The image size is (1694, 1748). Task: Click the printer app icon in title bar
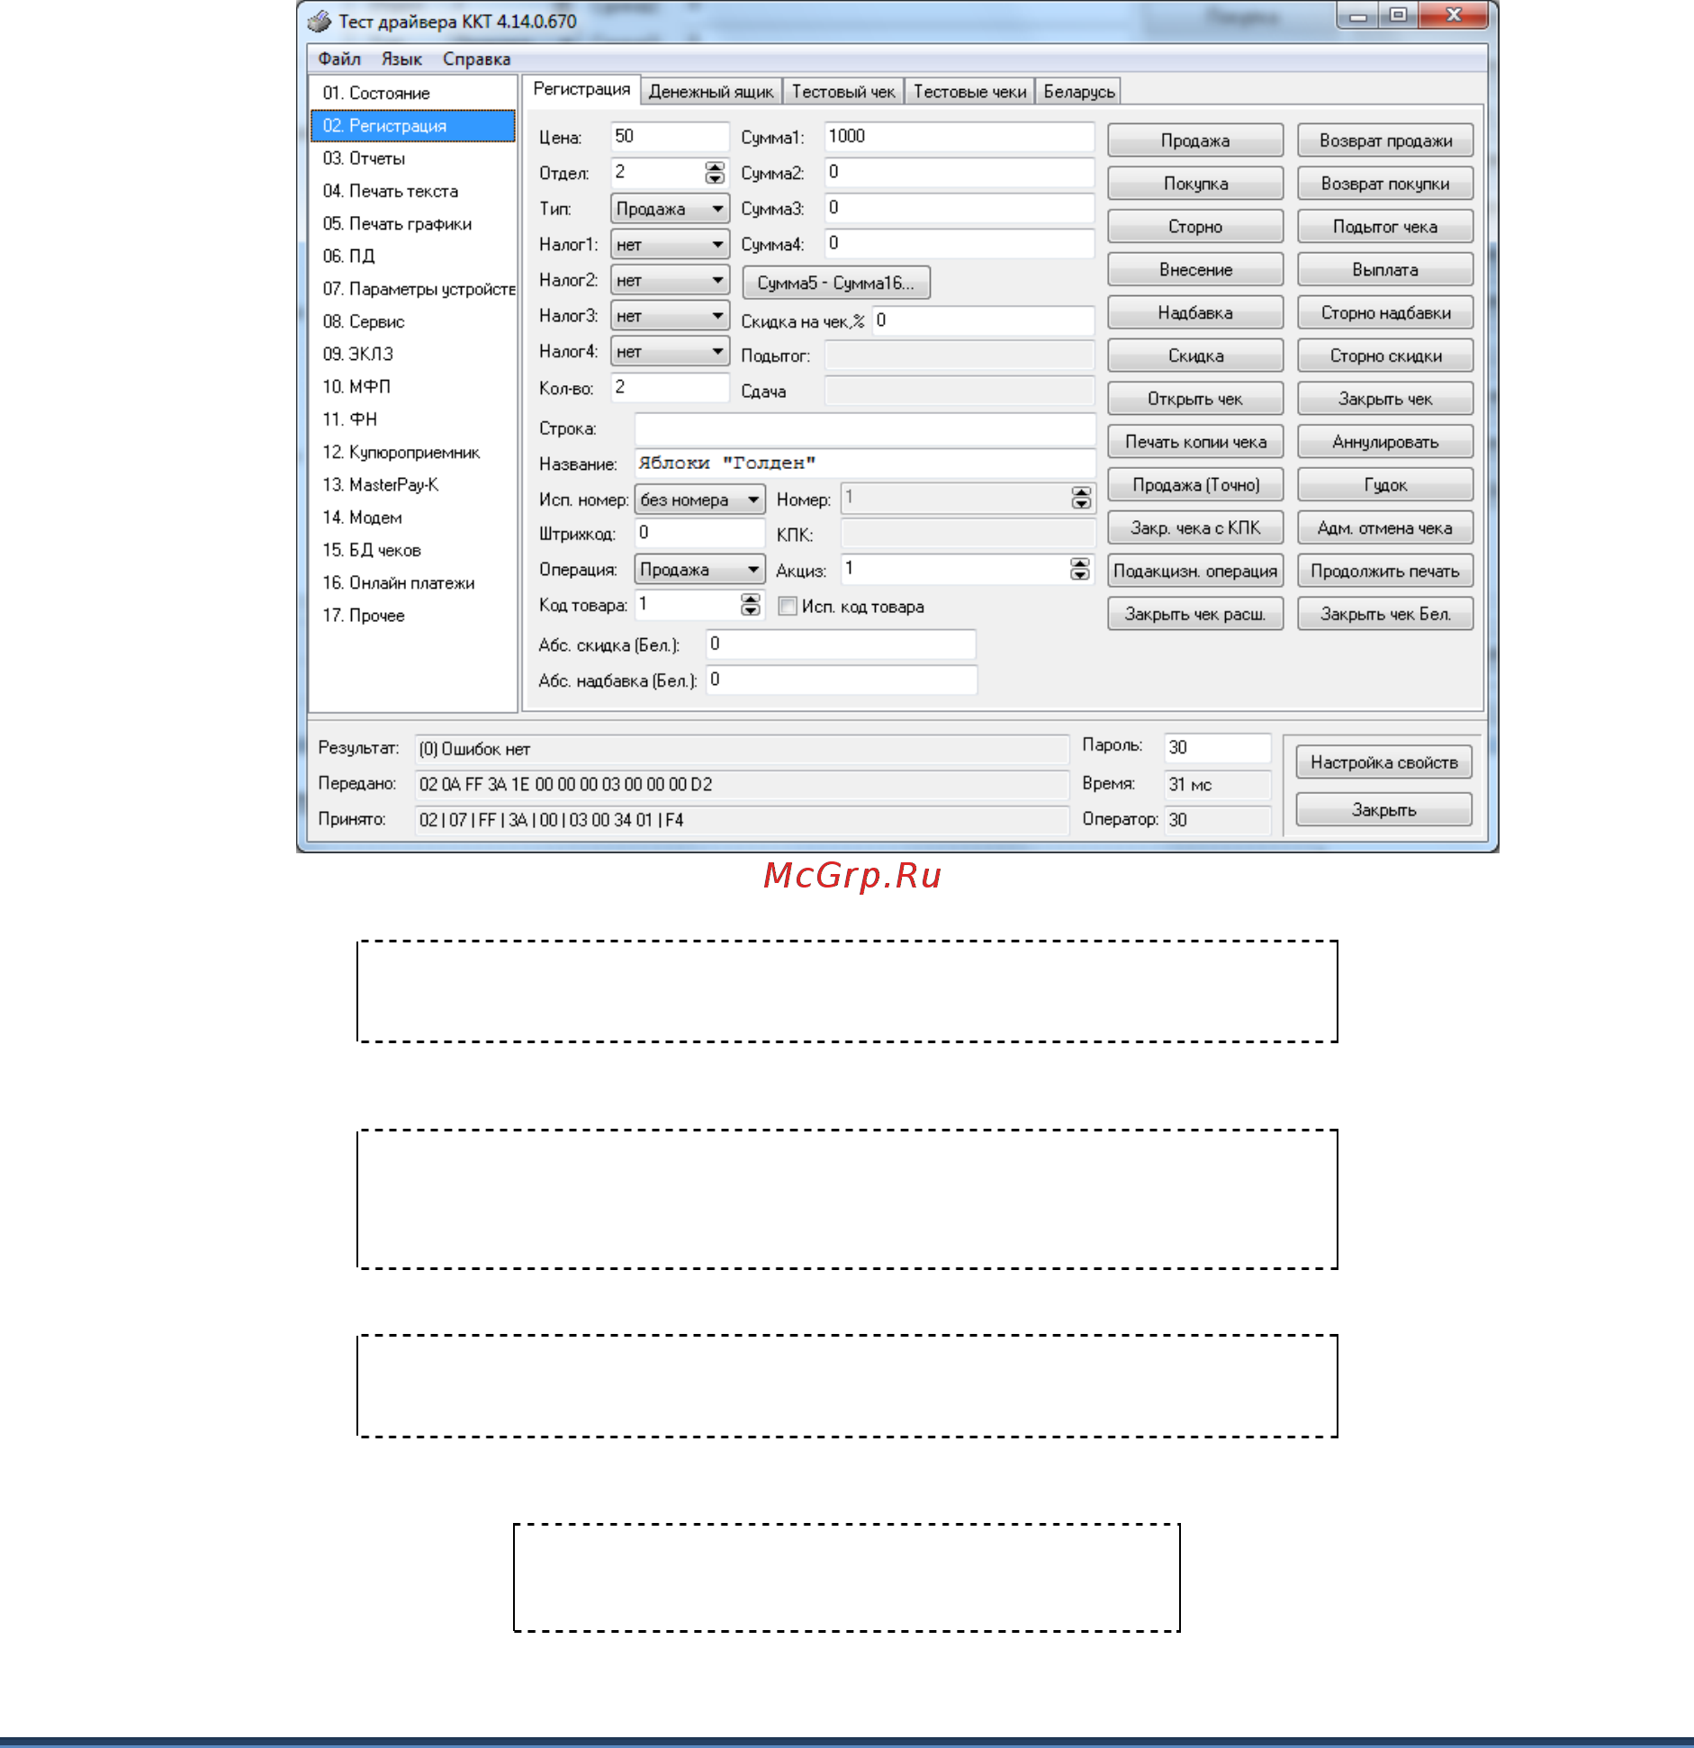point(320,21)
